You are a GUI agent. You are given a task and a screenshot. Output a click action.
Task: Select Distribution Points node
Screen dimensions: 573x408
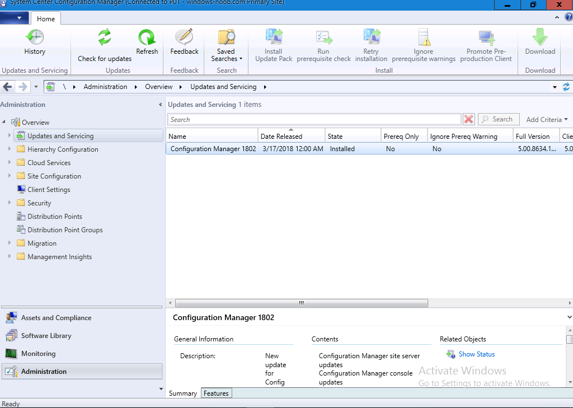[49, 216]
